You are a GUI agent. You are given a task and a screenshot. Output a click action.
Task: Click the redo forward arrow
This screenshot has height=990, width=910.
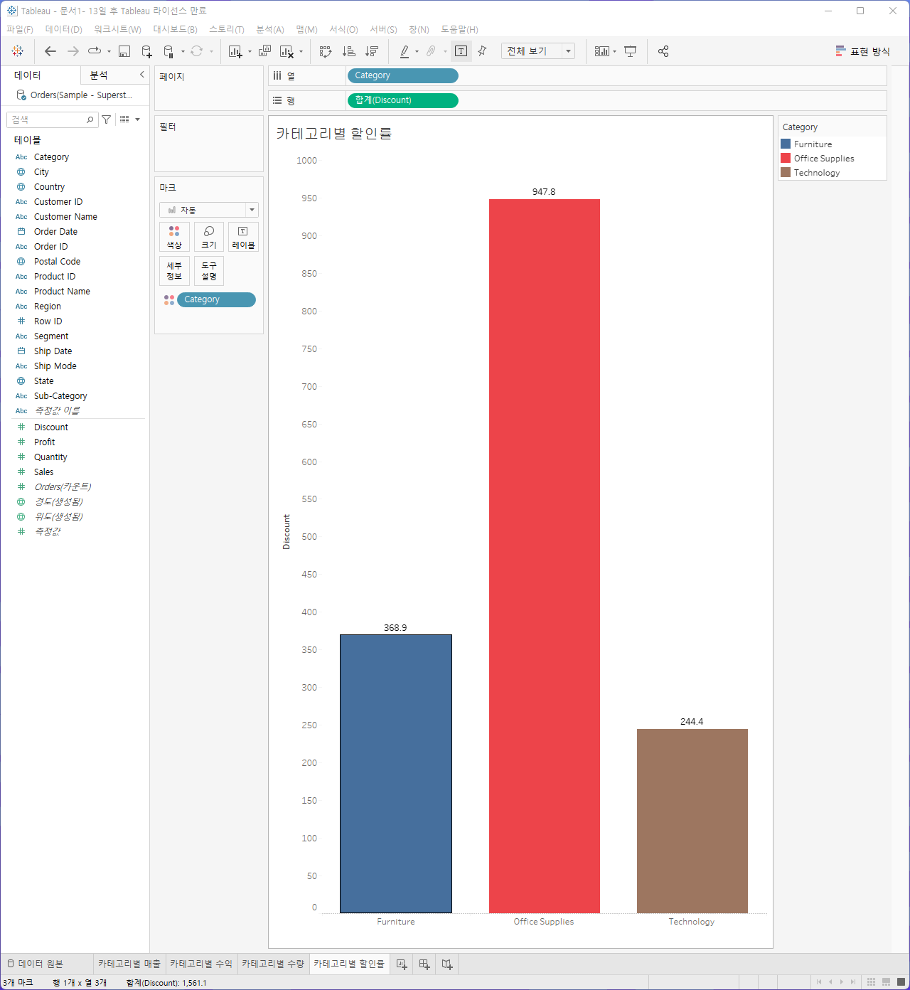point(73,51)
